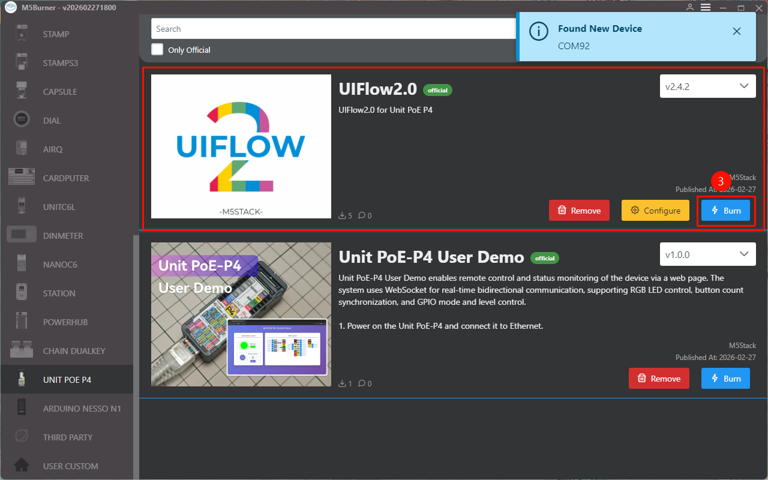Click the firmware Search field

tap(330, 29)
